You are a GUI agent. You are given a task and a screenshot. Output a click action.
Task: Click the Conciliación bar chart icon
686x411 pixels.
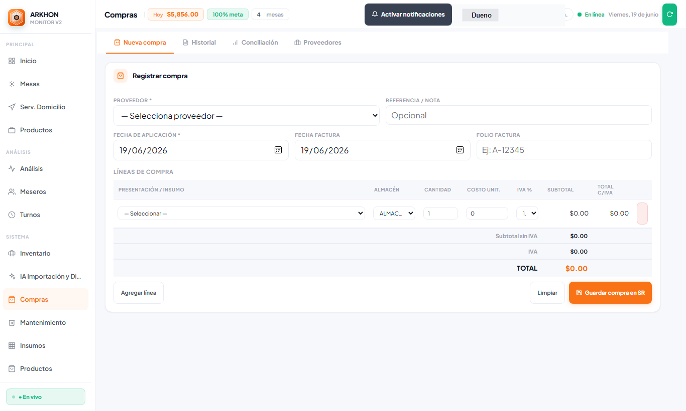tap(235, 43)
